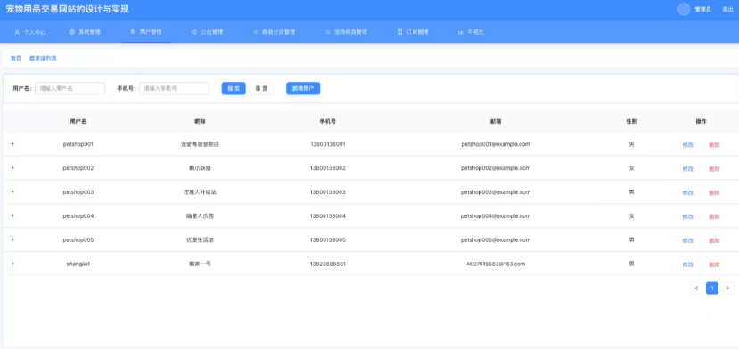Click the admin avatar circle in header

(x=684, y=10)
